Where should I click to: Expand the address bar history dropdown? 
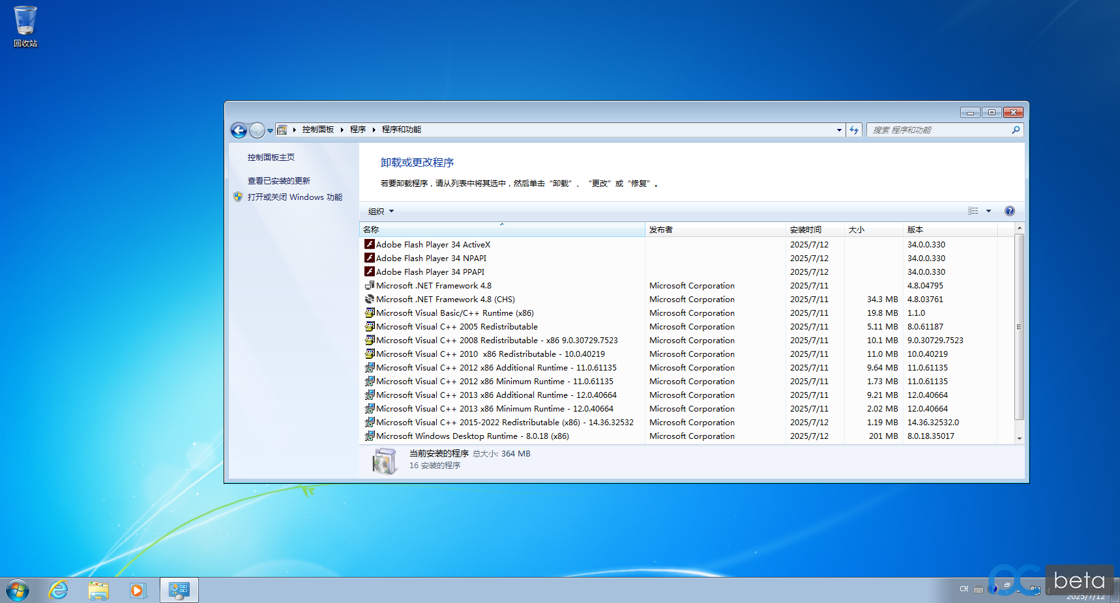(839, 130)
